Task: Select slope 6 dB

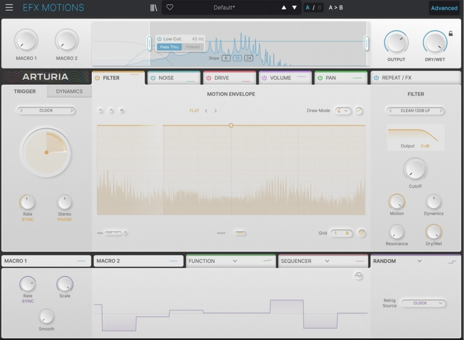Action: click(226, 58)
